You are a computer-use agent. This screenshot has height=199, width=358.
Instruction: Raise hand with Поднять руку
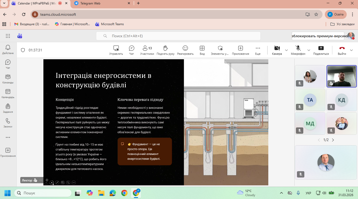165,50
